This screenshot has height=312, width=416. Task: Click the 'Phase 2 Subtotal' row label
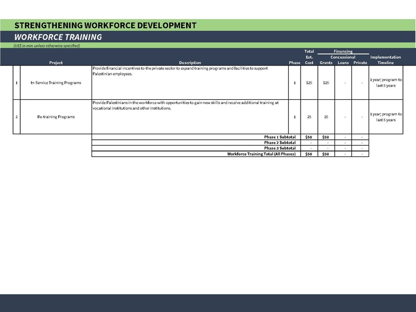[280, 142]
